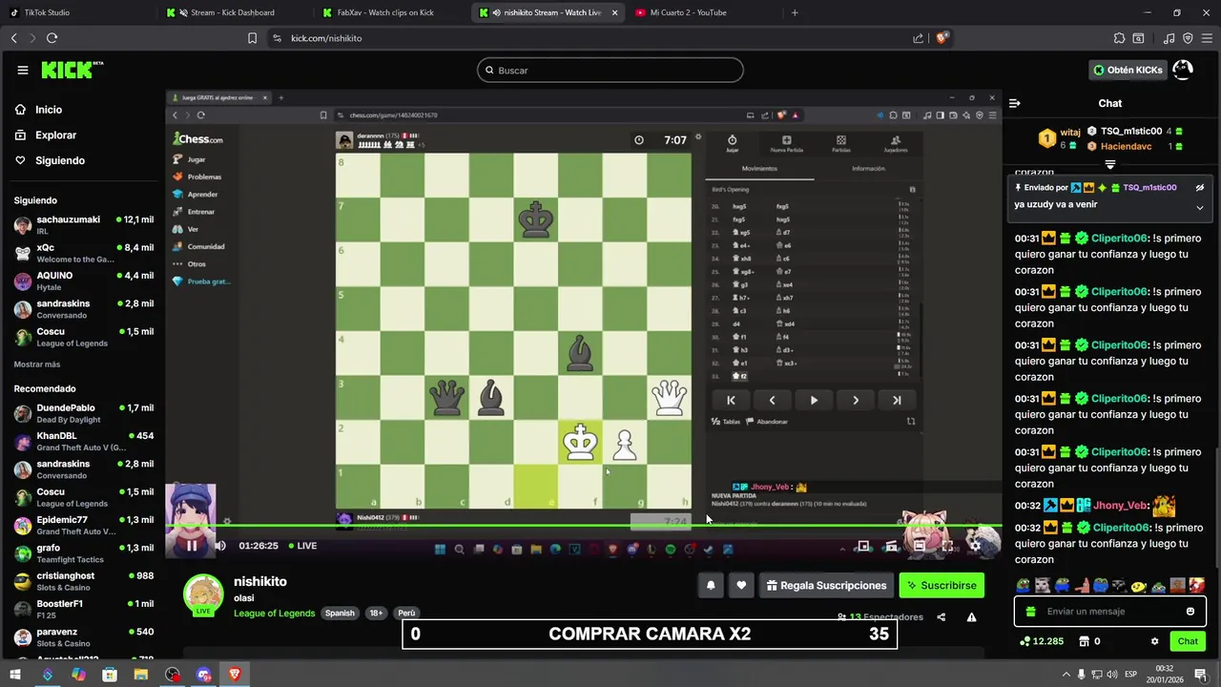Open the Kick hamburger sidebar menu
Screen dimensions: 1221x687
click(23, 70)
